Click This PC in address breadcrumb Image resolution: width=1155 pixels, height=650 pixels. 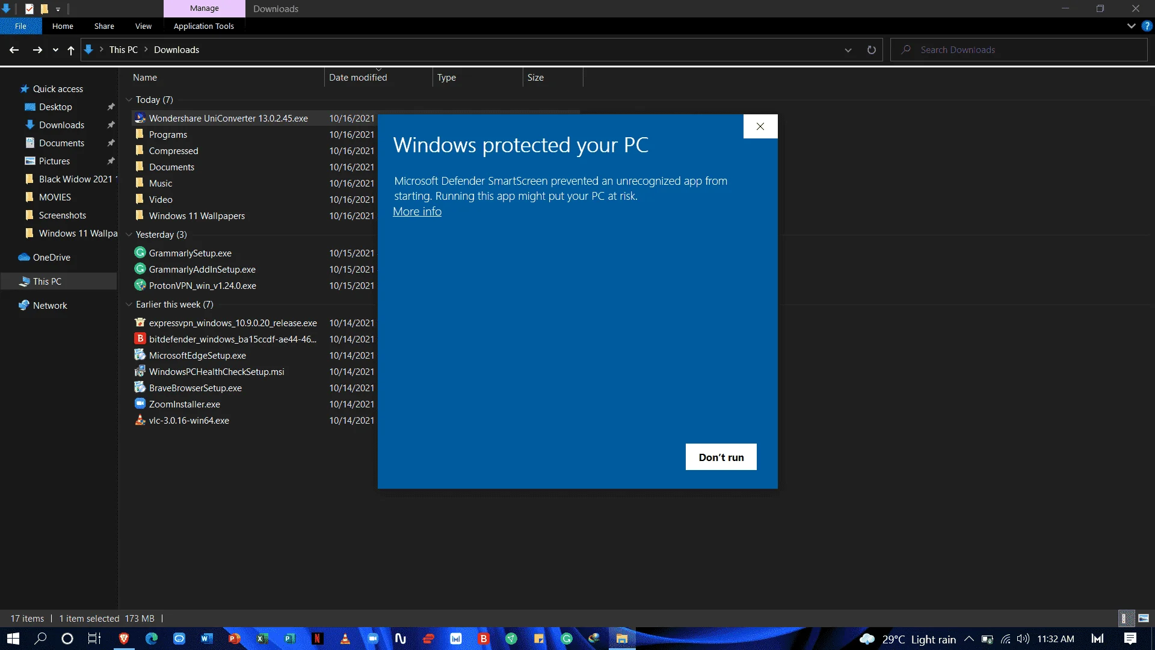pos(123,50)
